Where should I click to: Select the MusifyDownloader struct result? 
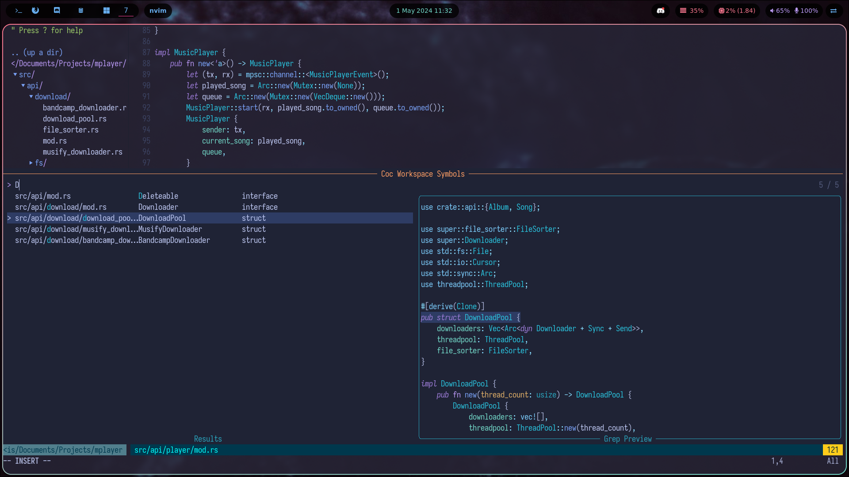(170, 229)
